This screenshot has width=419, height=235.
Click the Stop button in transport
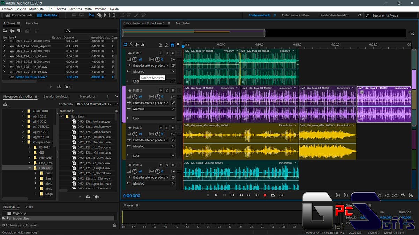pos(208,195)
